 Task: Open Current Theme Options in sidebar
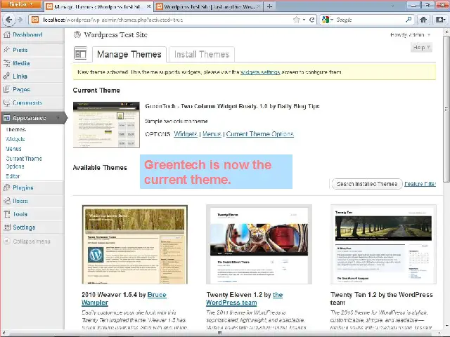click(24, 162)
